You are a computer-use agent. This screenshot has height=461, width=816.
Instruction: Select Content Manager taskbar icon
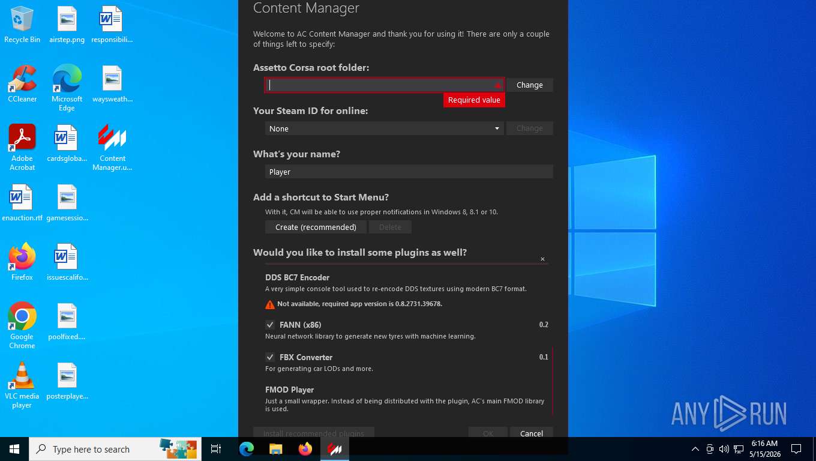[x=335, y=449]
